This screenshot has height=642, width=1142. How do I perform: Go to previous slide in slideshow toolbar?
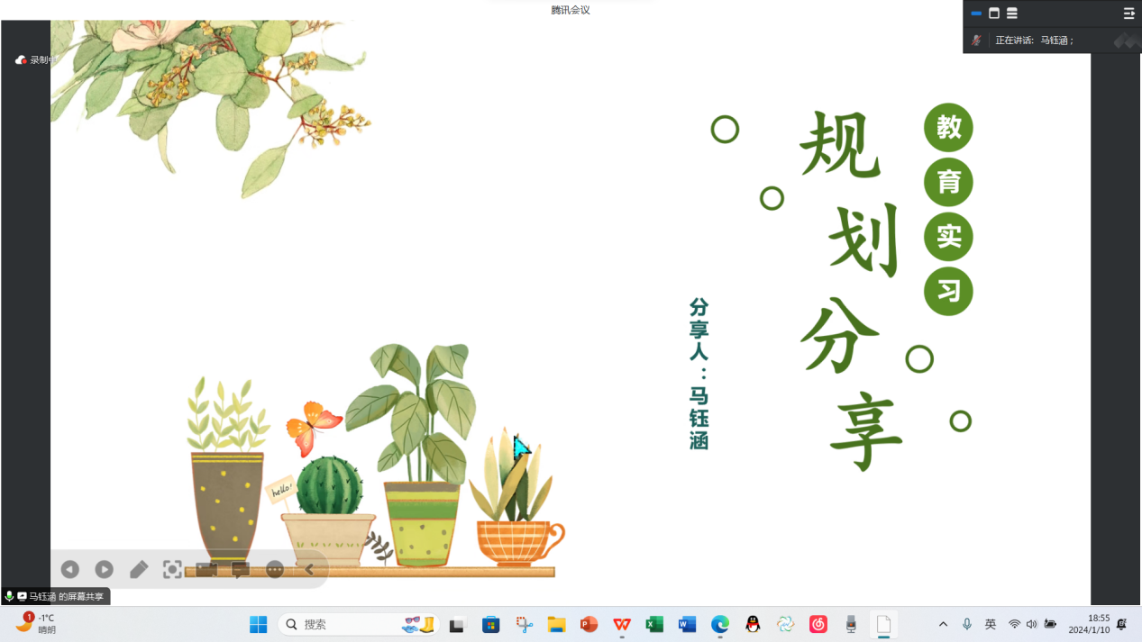click(70, 569)
